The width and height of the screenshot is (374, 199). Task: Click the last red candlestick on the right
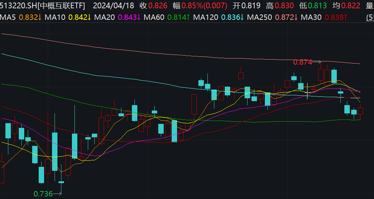tap(360, 112)
